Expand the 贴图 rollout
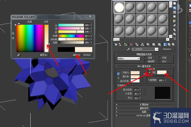The width and height of the screenshot is (191, 127). [144, 112]
